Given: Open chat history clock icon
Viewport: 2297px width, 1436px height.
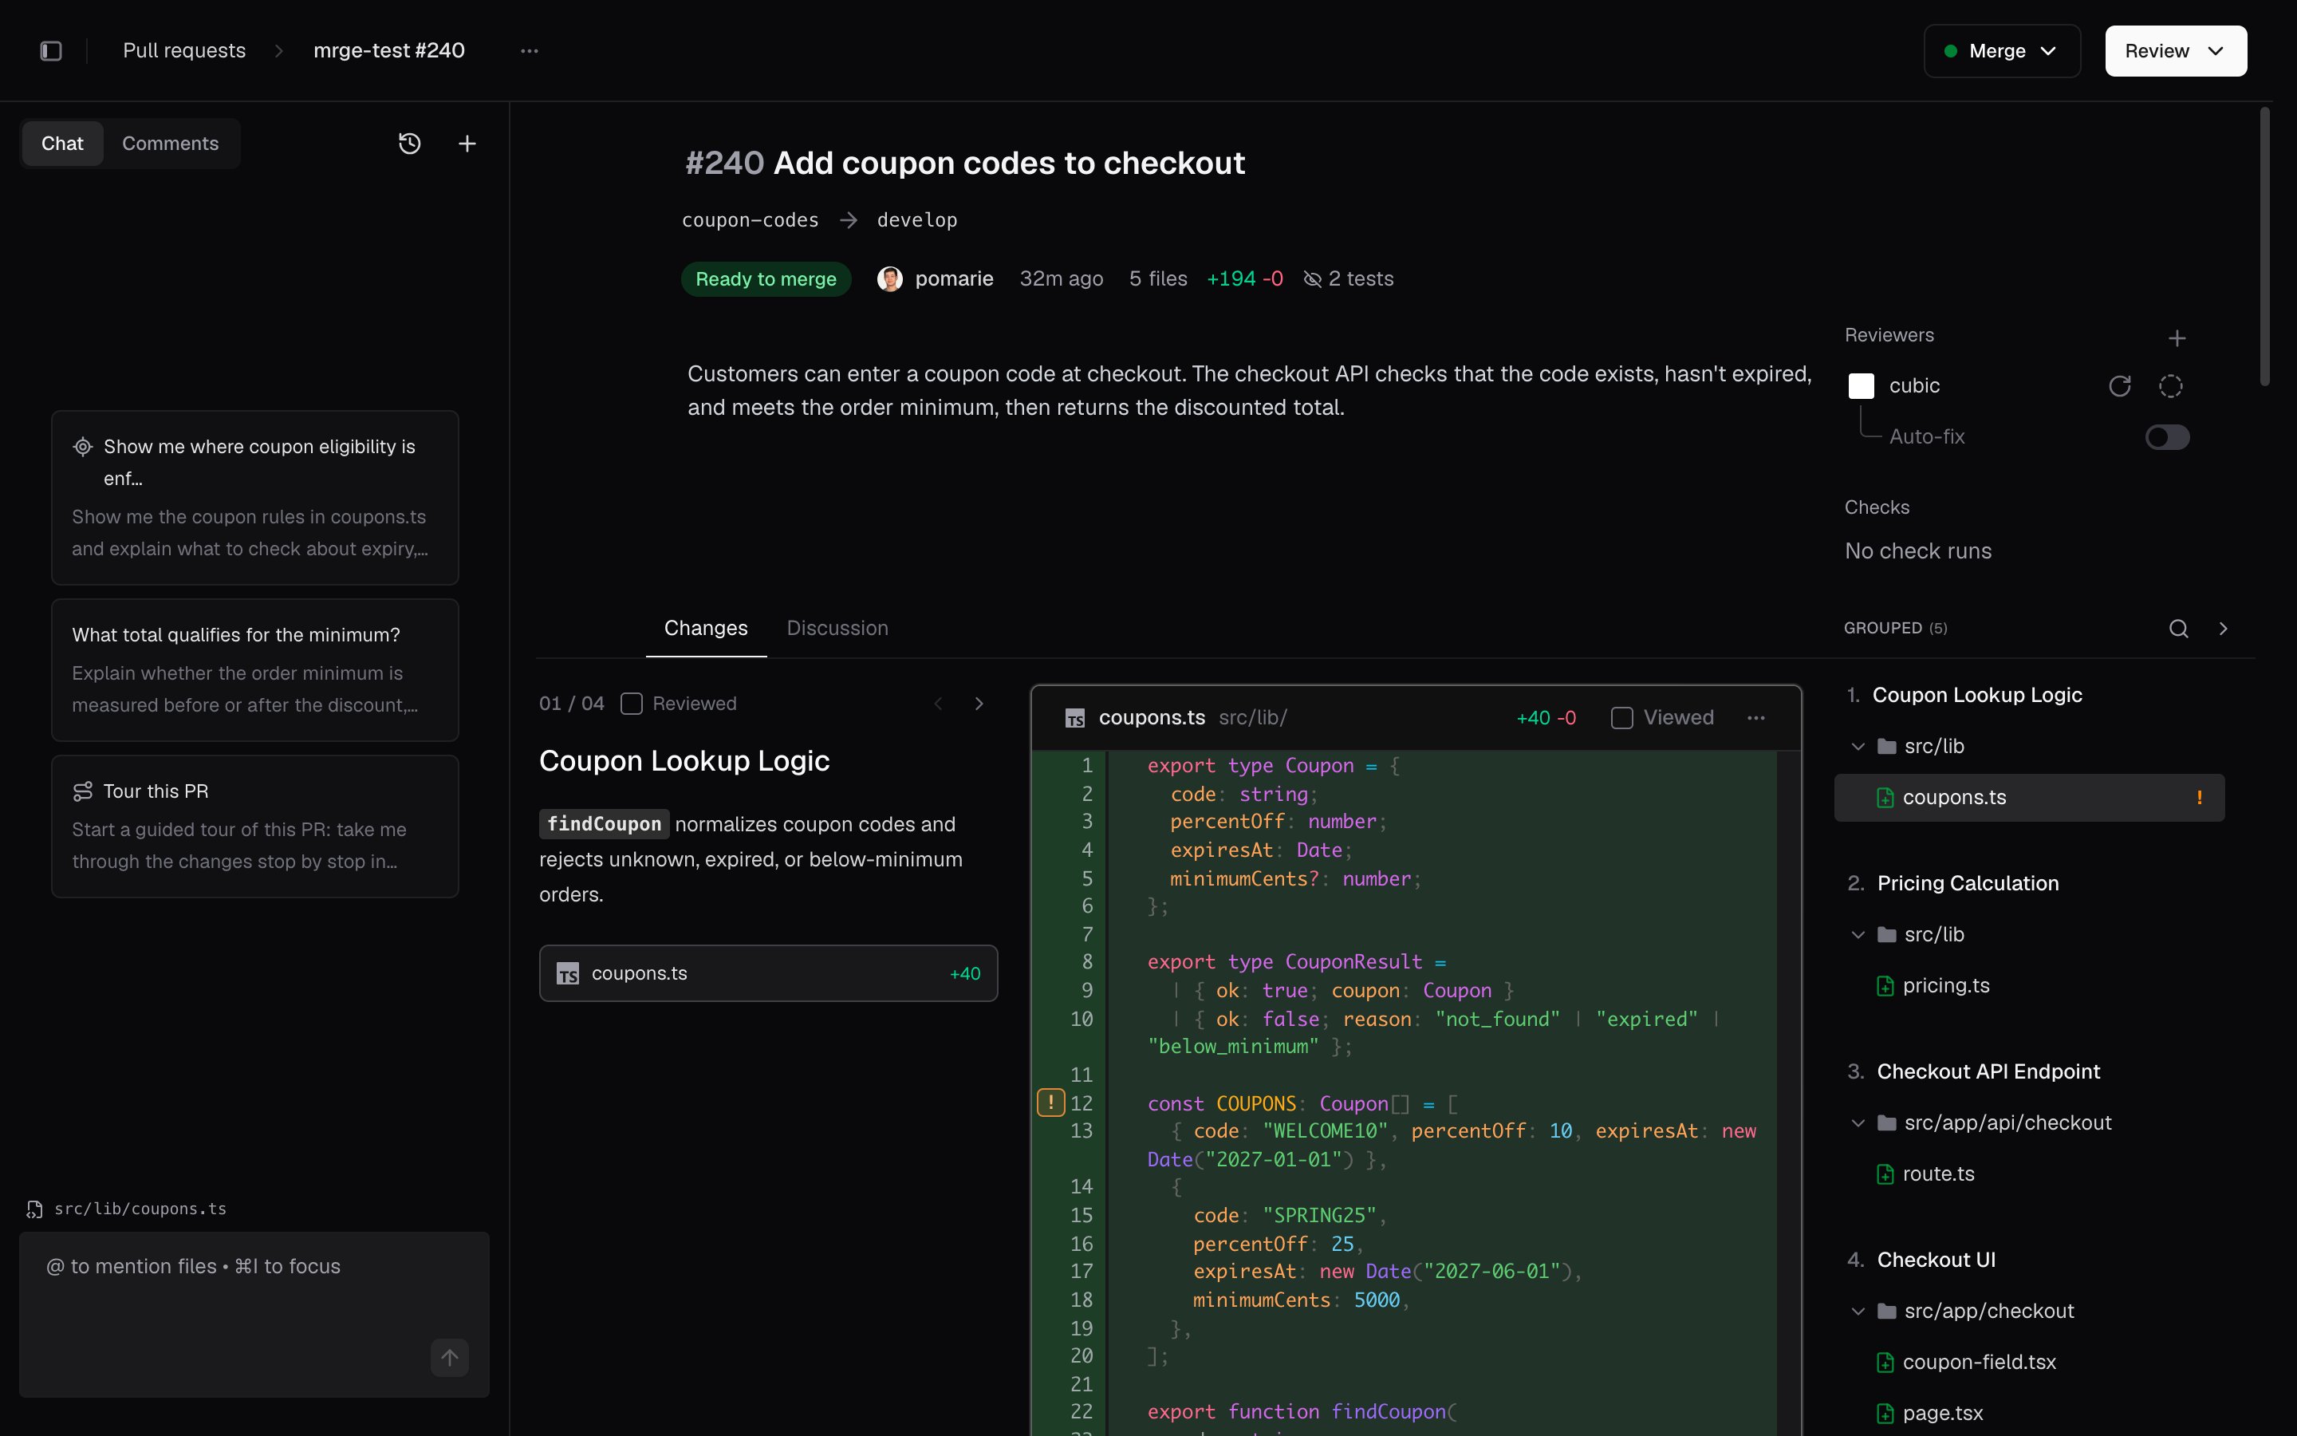Looking at the screenshot, I should coord(409,144).
